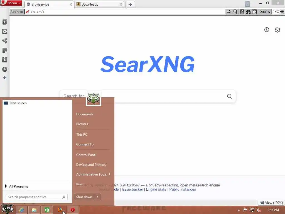The height and width of the screenshot is (214, 285).
Task: Open the Shut down options arrow
Action: pyautogui.click(x=97, y=197)
